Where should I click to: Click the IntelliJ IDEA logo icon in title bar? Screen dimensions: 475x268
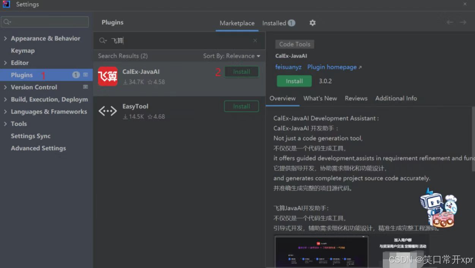tap(6, 4)
